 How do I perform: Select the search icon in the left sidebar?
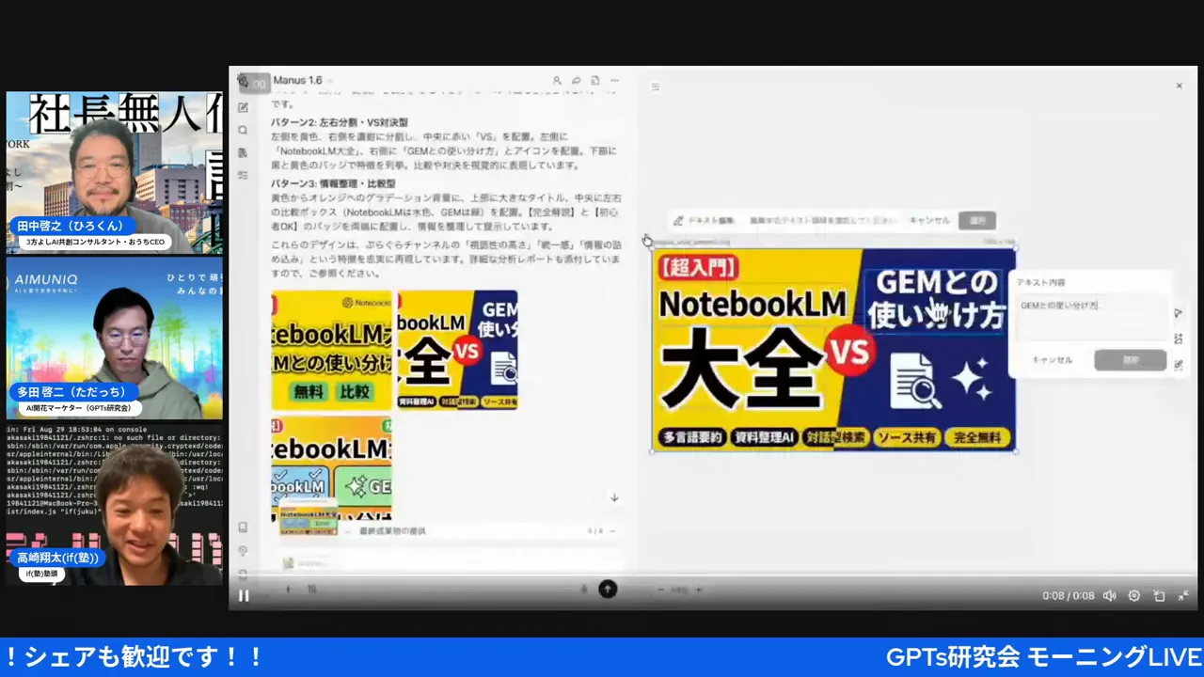tap(243, 129)
